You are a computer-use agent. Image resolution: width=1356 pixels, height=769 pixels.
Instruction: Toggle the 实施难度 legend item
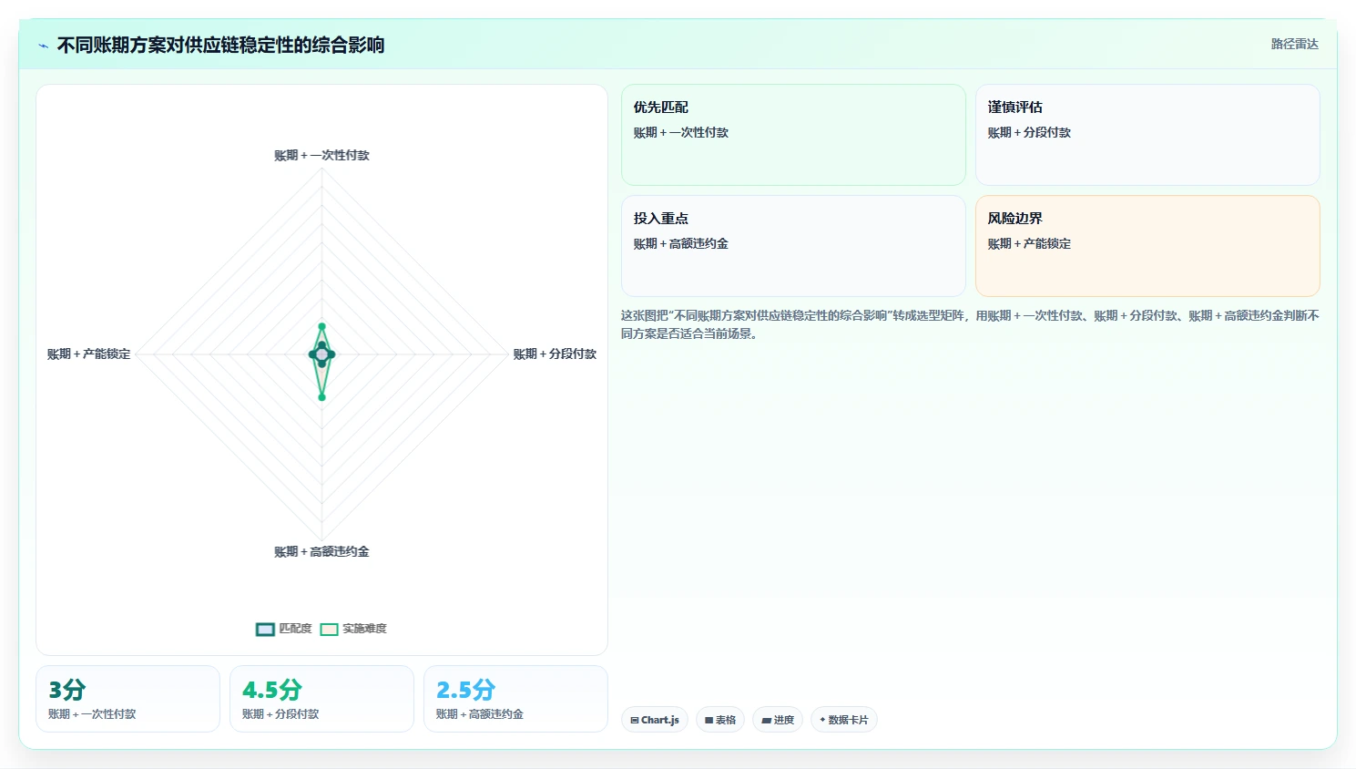click(353, 629)
